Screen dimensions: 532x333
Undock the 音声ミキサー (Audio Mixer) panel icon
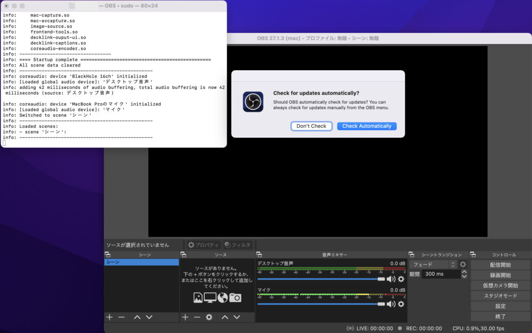click(259, 254)
